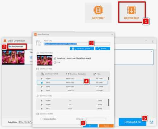Viewport: 158px width, 129px height.
Task: Click the Paste URL input field
Action: [x=77, y=44]
